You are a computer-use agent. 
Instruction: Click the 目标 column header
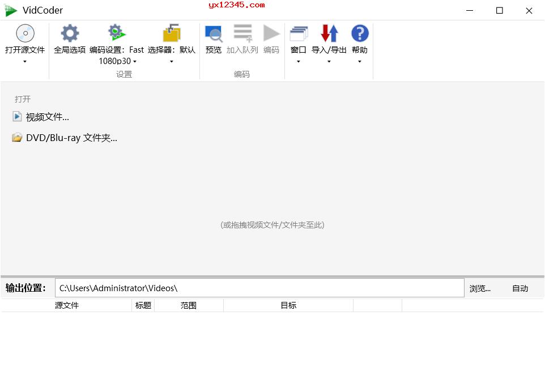tap(288, 305)
